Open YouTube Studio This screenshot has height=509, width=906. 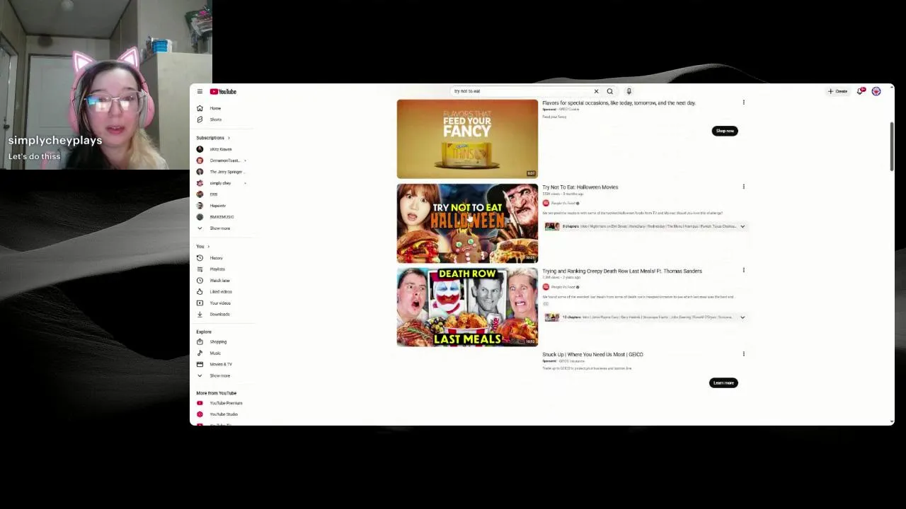point(223,414)
